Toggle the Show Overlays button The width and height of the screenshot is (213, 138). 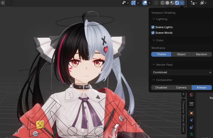pos(145,3)
